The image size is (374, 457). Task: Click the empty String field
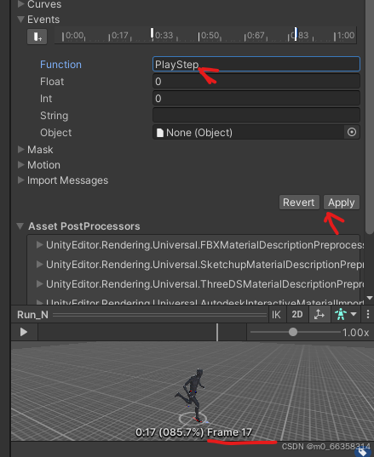click(256, 115)
